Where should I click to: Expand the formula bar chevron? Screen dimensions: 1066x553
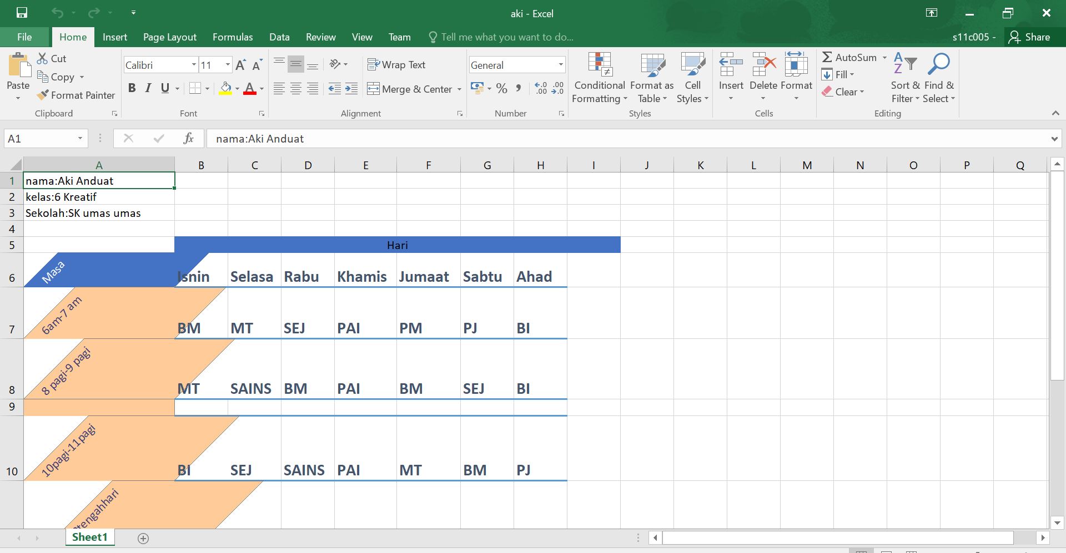1054,139
